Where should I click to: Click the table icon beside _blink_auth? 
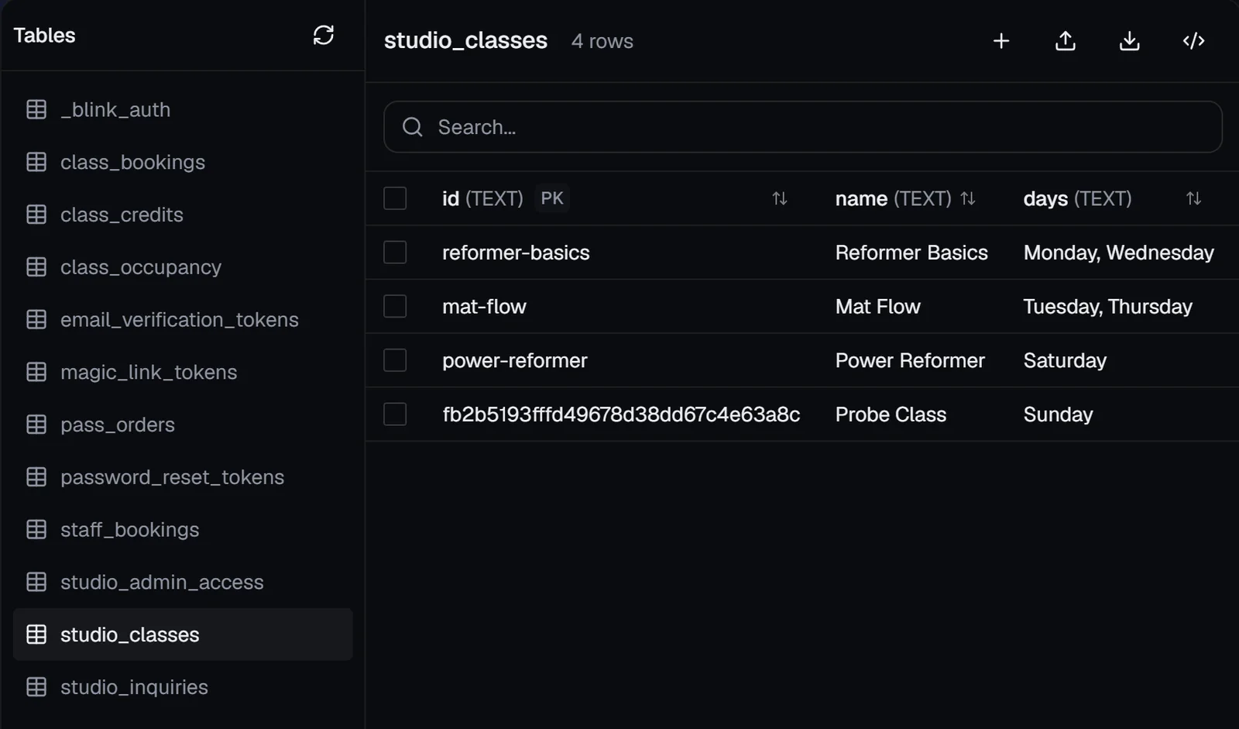pos(36,109)
